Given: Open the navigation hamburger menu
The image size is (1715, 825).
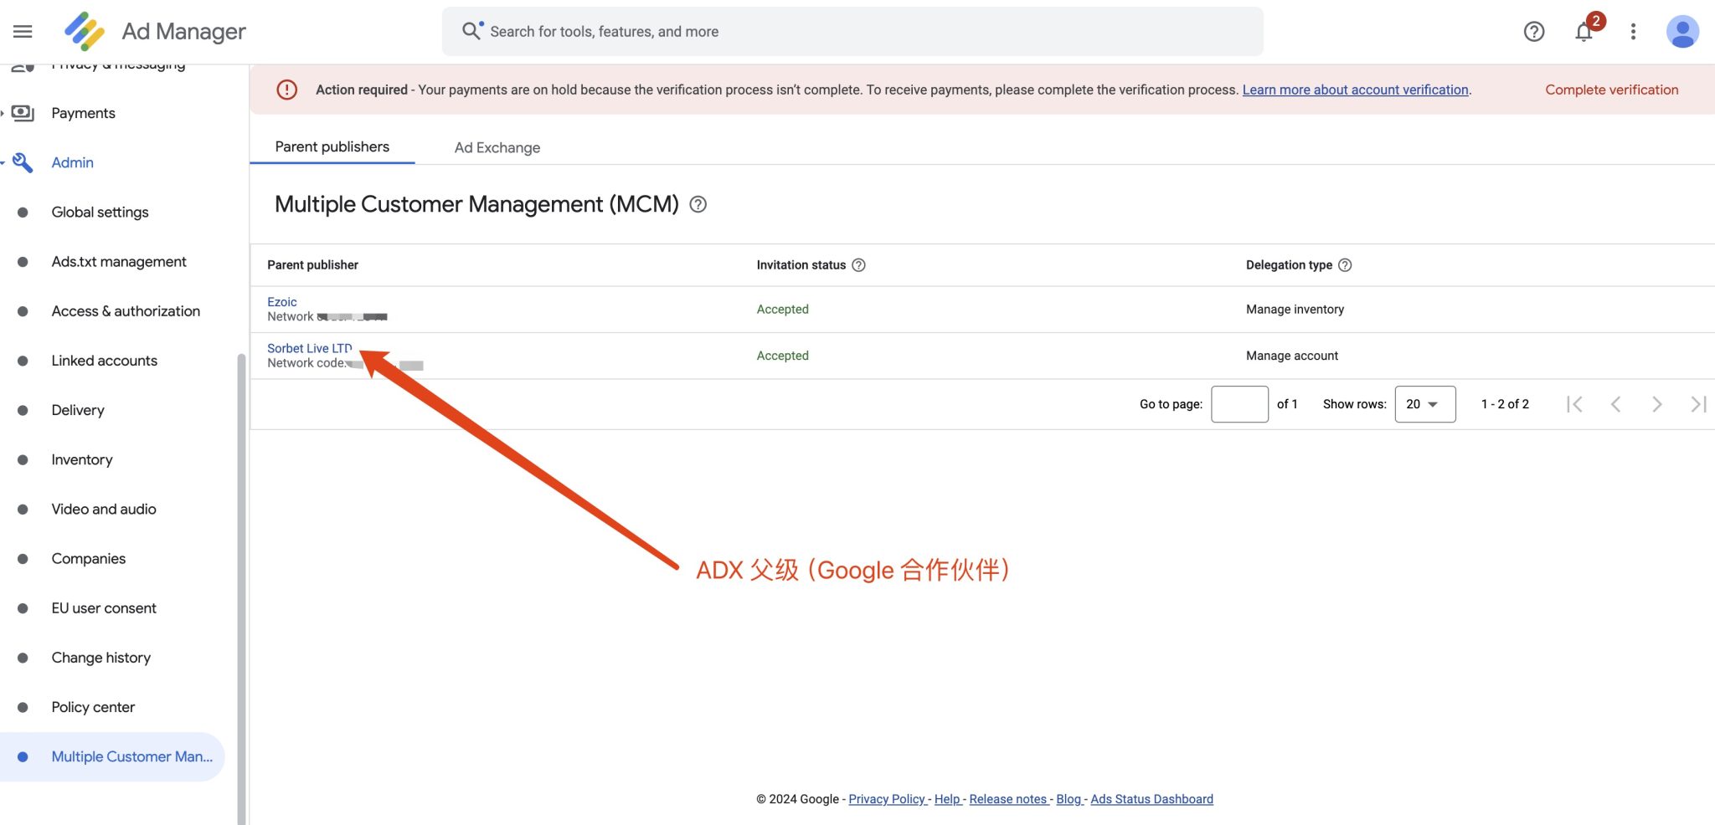Looking at the screenshot, I should 23,31.
